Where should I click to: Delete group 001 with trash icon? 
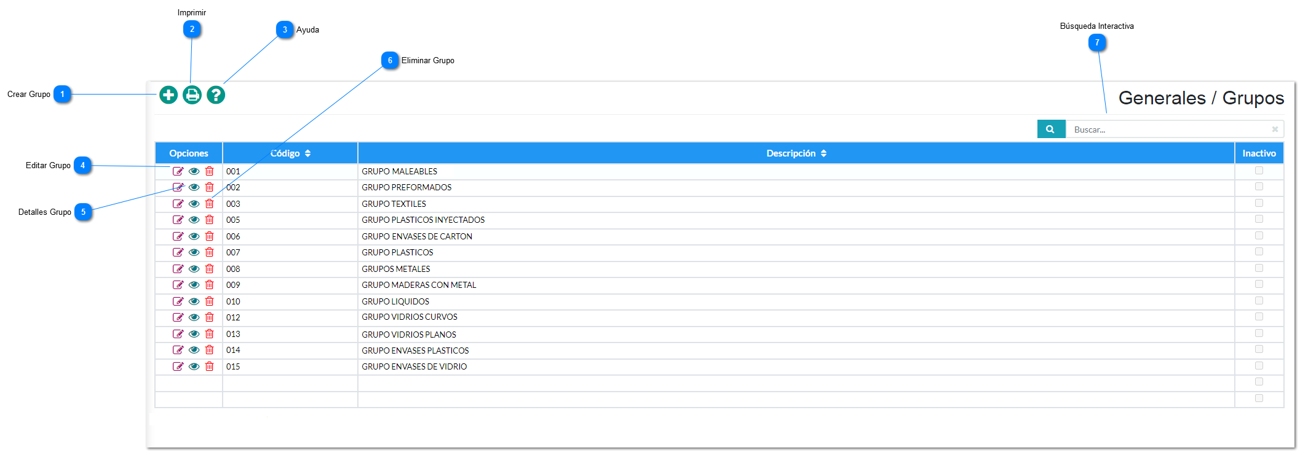pyautogui.click(x=209, y=171)
